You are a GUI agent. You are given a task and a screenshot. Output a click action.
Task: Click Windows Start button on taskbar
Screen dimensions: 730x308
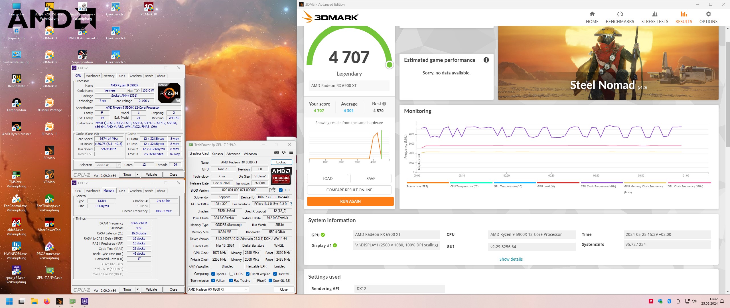tap(9, 301)
